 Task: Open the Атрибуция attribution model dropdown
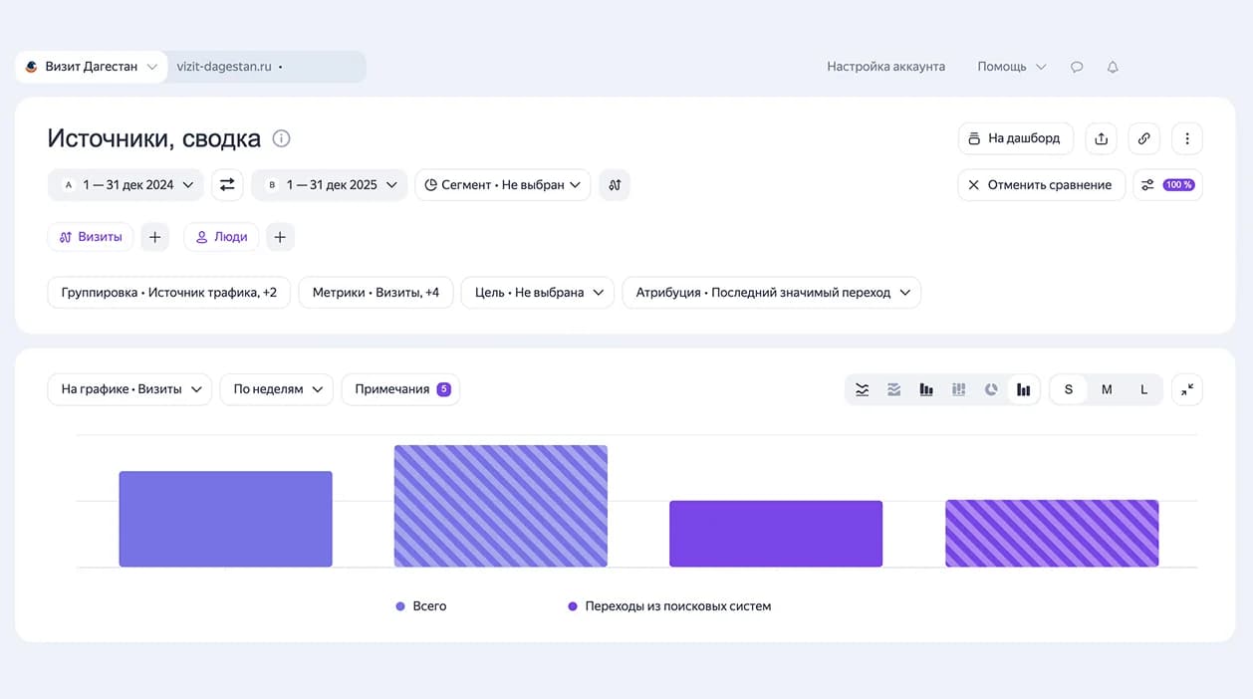772,293
